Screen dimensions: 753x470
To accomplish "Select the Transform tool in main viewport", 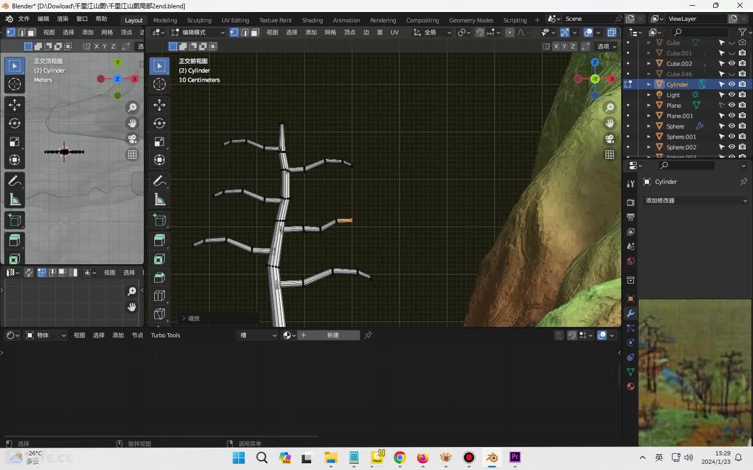I will [x=159, y=160].
